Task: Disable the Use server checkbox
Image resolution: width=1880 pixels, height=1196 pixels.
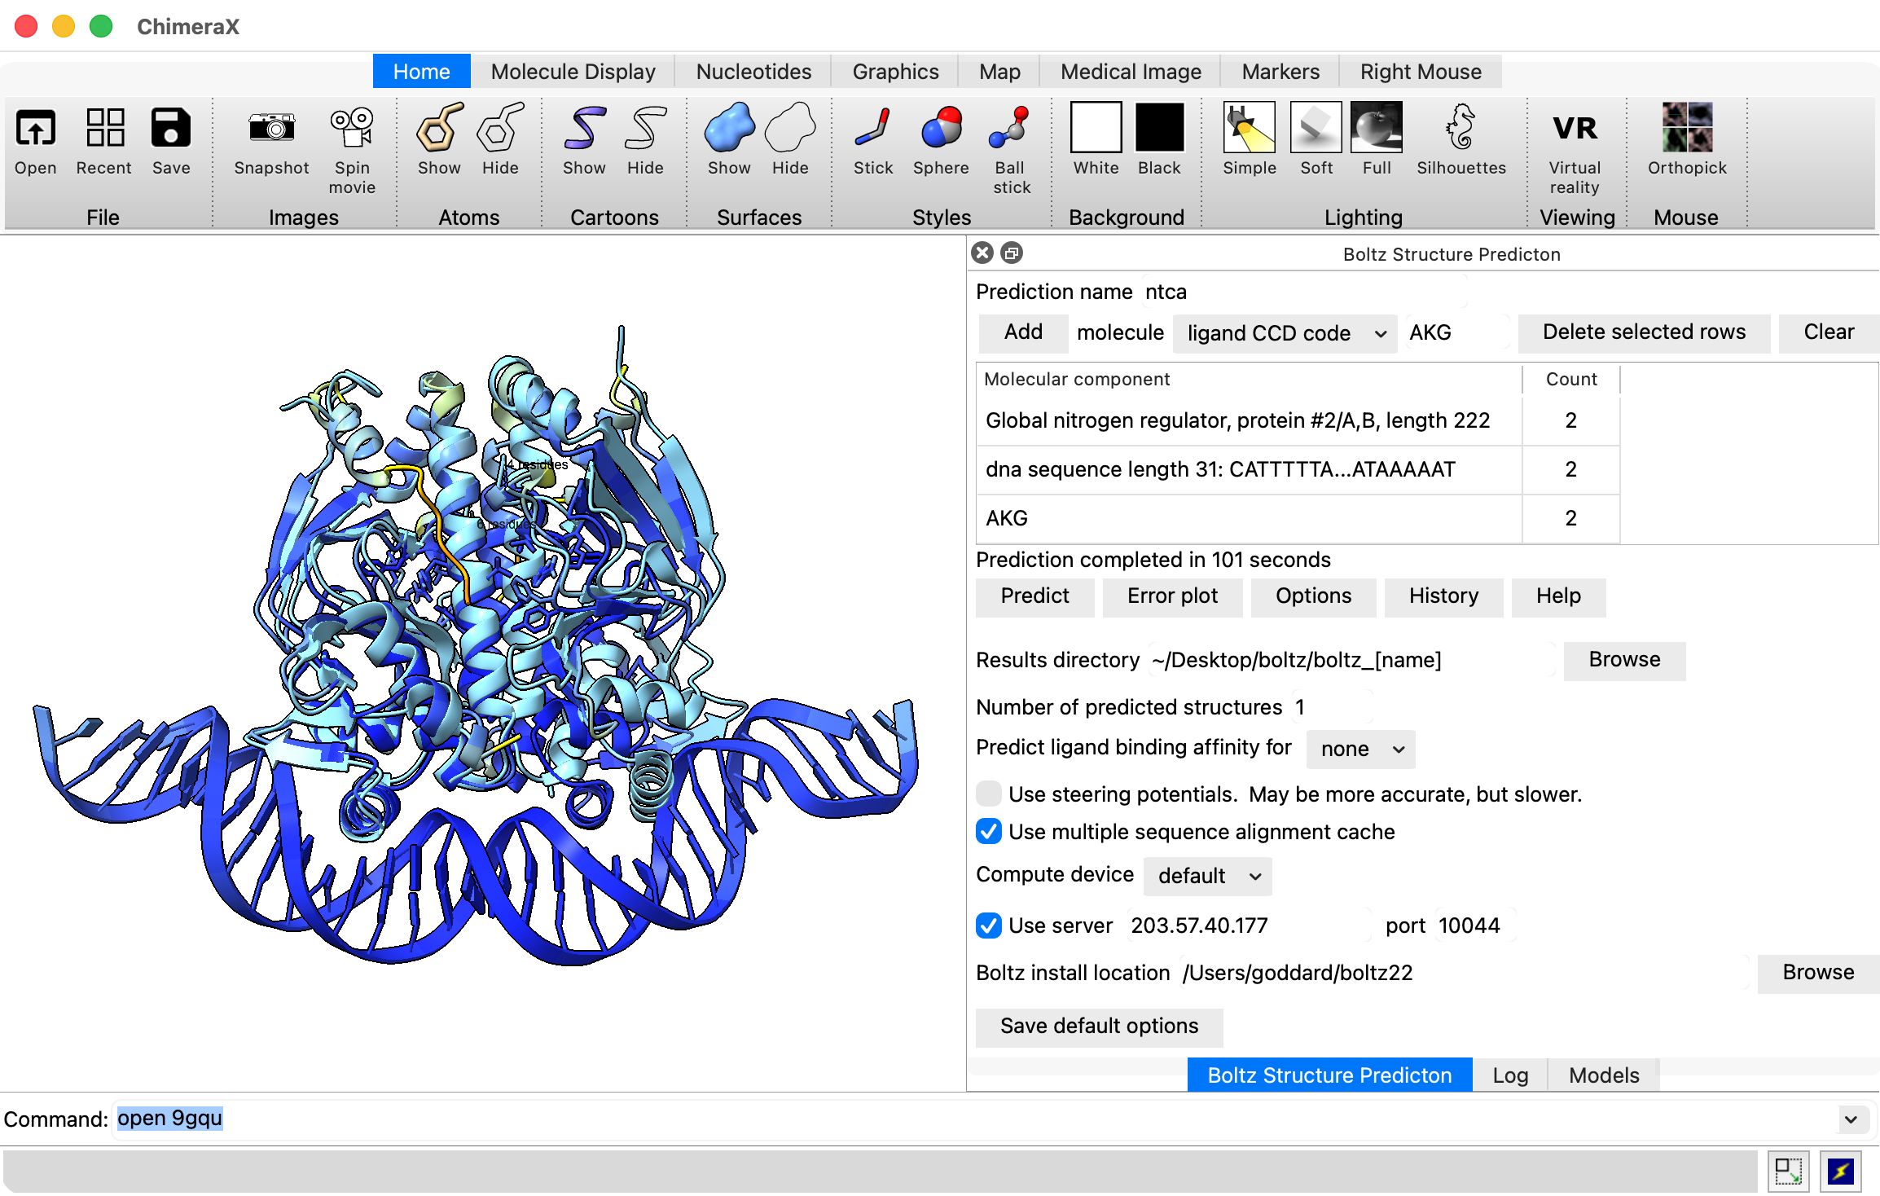Action: click(988, 926)
